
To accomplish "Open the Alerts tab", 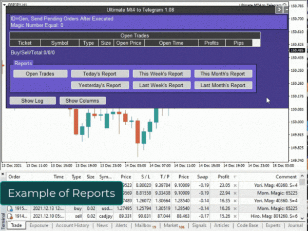I will 121,225.
